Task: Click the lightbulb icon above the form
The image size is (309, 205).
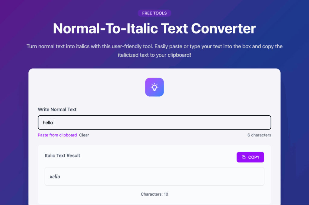Action: tap(154, 87)
